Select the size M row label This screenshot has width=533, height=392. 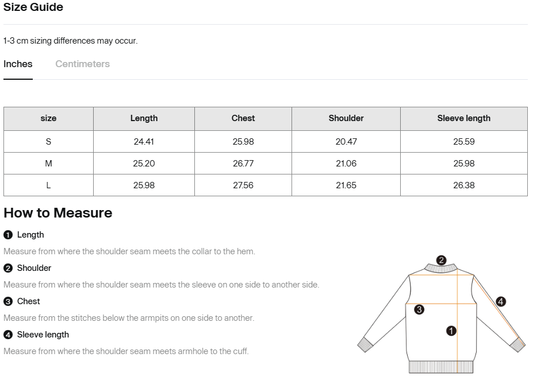pyautogui.click(x=48, y=164)
